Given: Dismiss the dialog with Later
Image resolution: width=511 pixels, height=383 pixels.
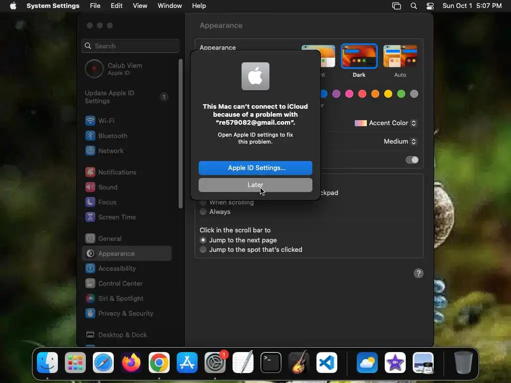Looking at the screenshot, I should tap(255, 185).
